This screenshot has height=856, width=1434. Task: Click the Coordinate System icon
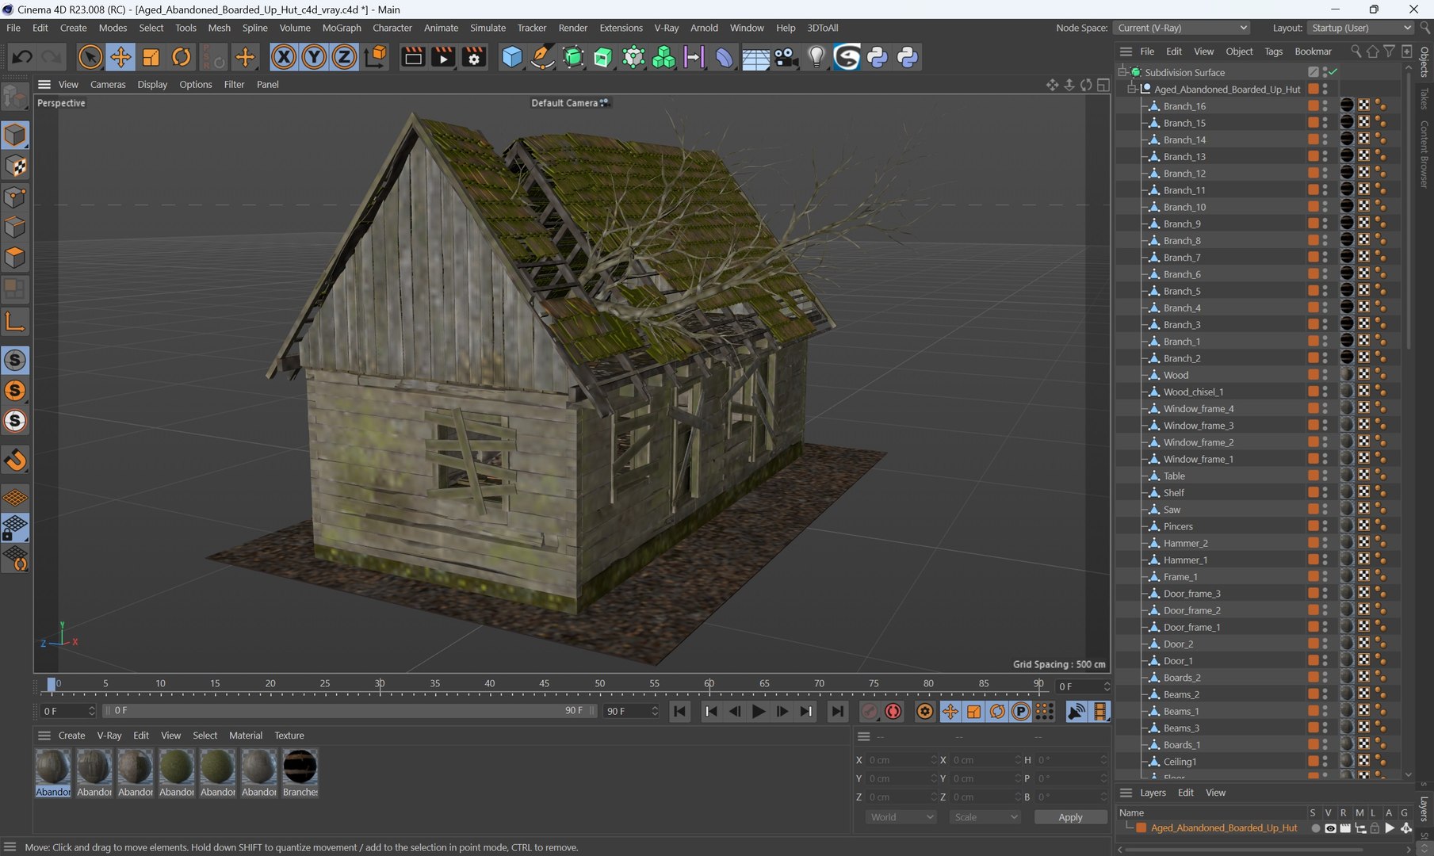coord(376,57)
